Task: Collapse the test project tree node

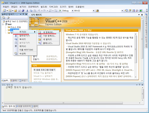Action: point(3,24)
